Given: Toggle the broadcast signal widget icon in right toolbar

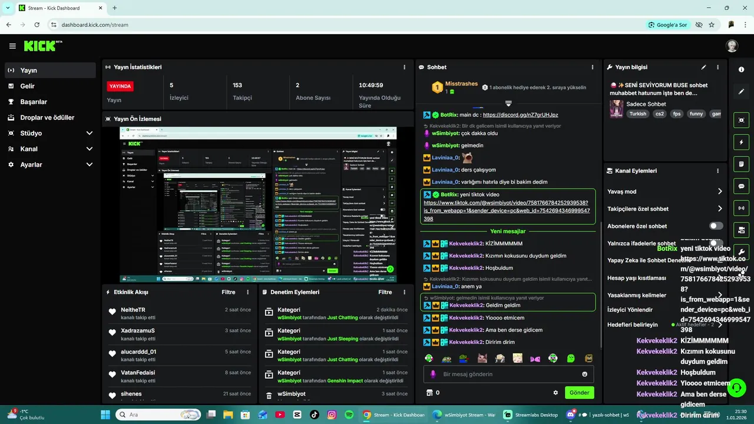Looking at the screenshot, I should coord(741,208).
